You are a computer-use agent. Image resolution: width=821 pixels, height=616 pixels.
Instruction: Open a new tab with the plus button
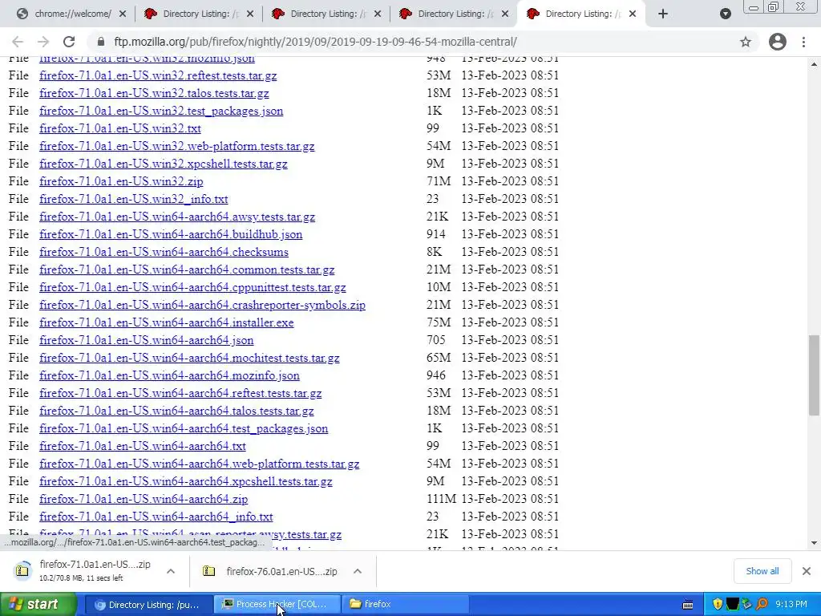(x=663, y=14)
